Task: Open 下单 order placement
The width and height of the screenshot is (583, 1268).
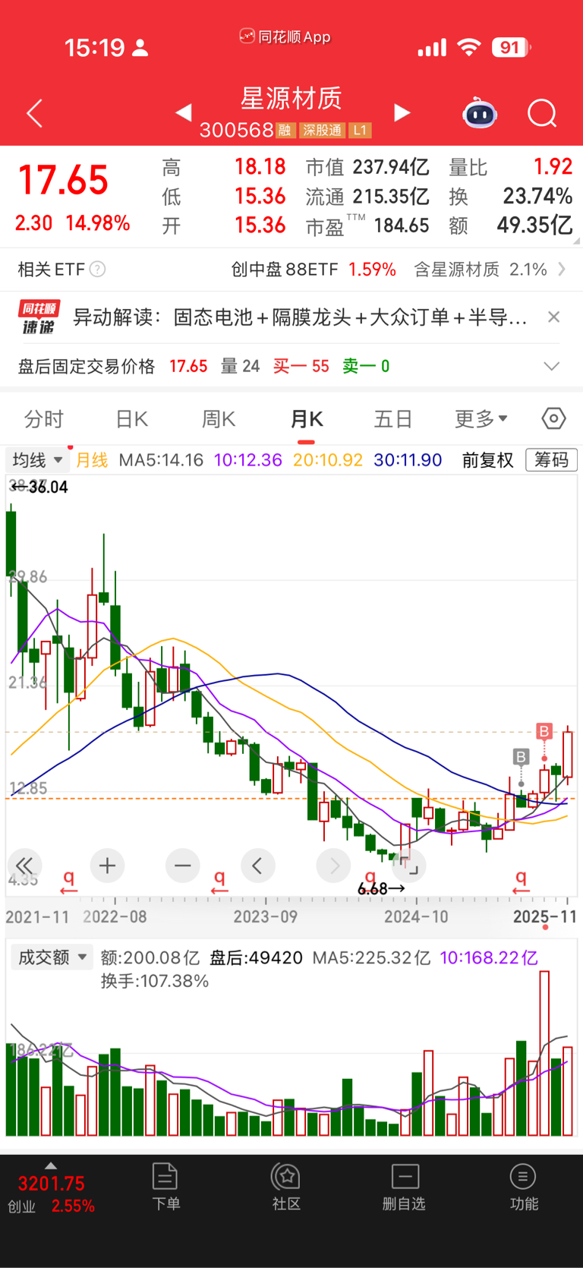Action: (x=165, y=1188)
